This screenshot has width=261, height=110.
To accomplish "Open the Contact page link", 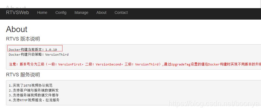I will click(121, 12).
